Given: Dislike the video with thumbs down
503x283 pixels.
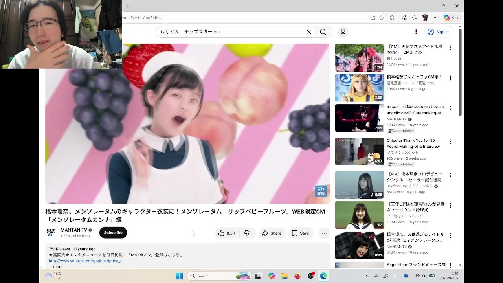Looking at the screenshot, I should click(x=248, y=233).
